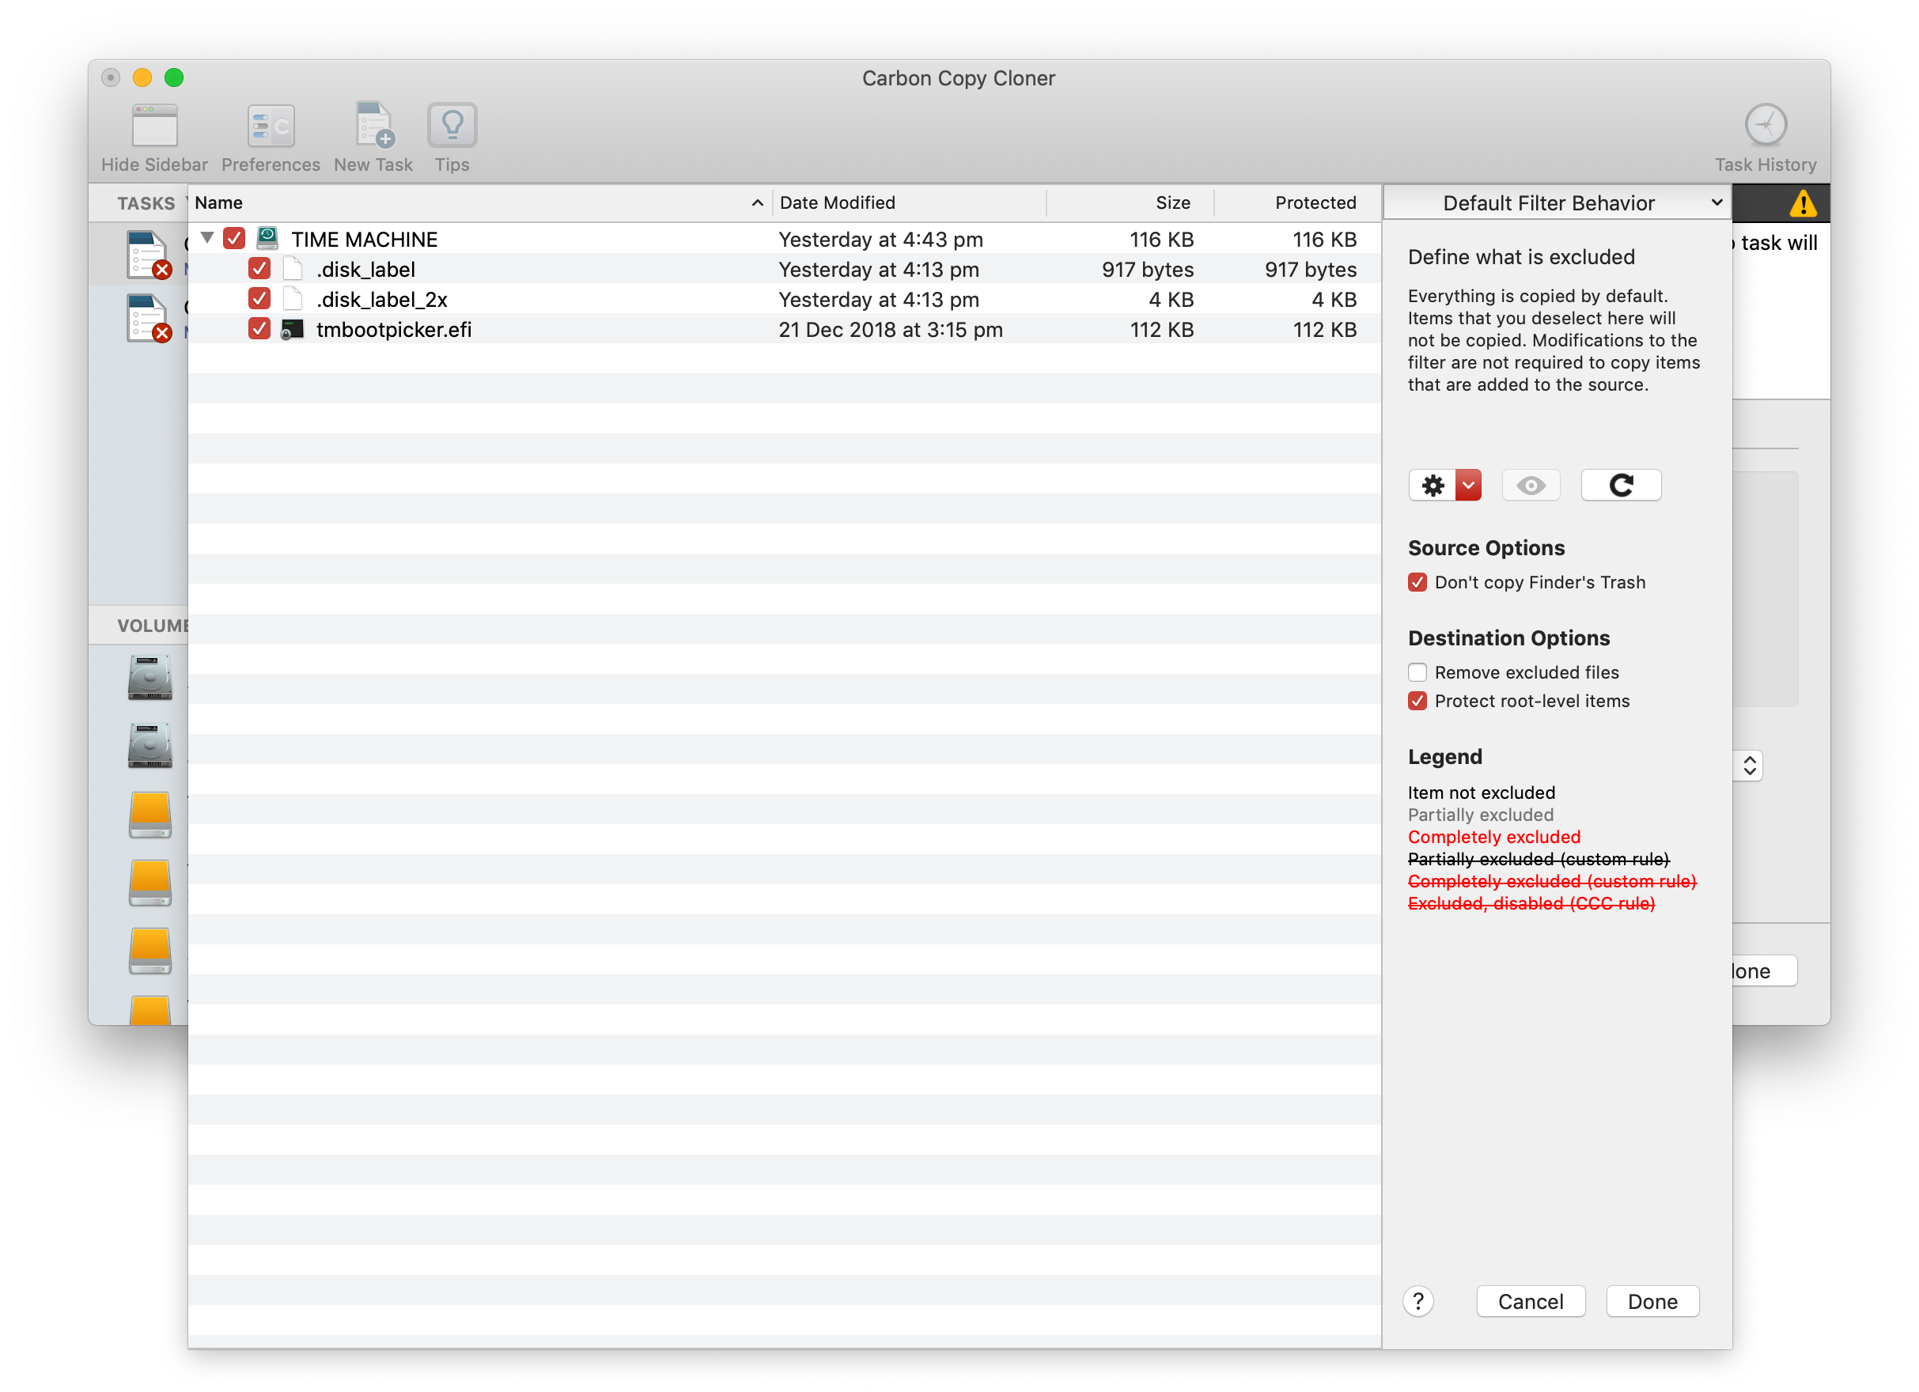Toggle the eye preview filter button
The image size is (1919, 1392).
(x=1530, y=486)
